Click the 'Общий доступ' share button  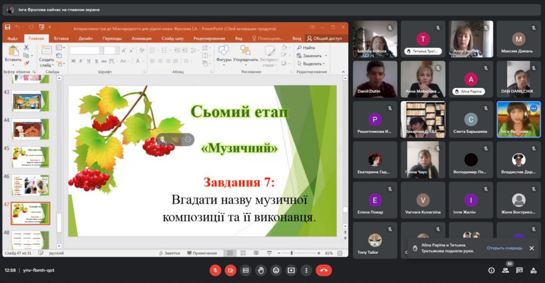327,38
